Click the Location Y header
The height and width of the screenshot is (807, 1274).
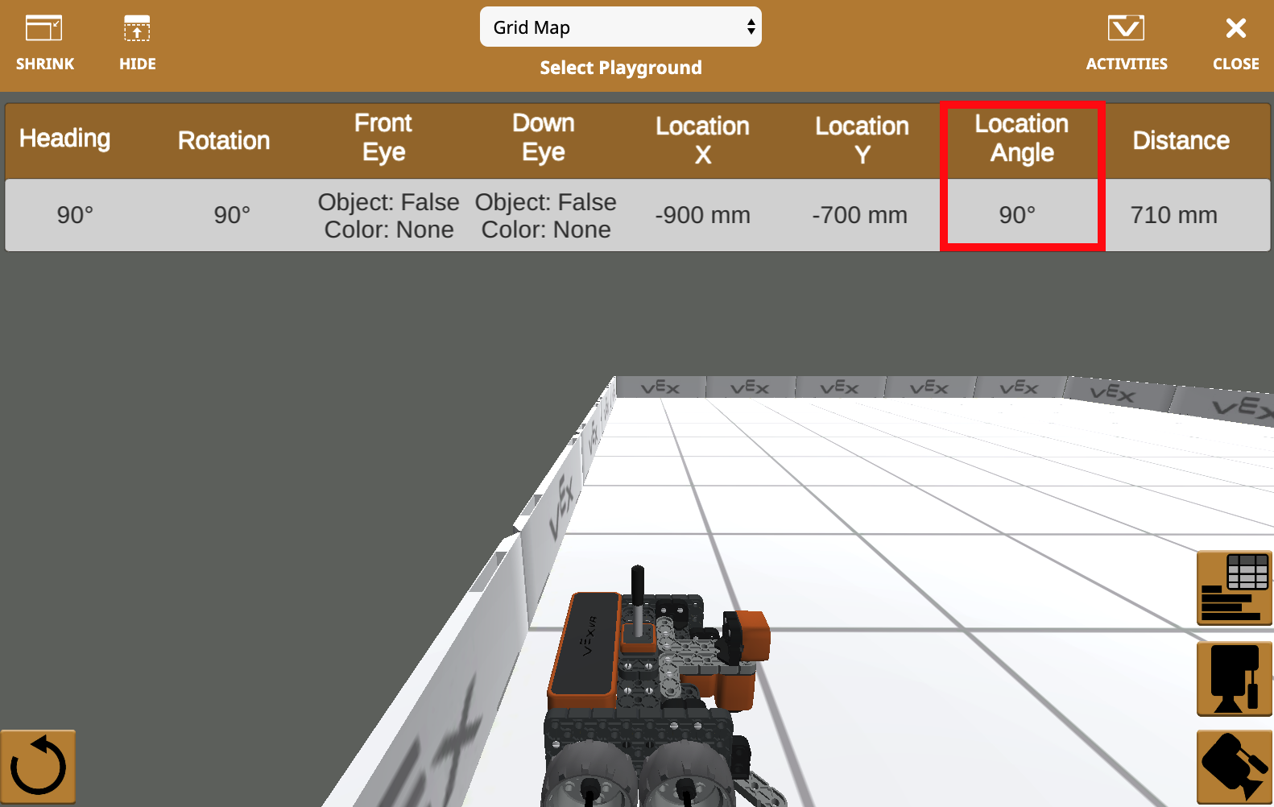(862, 139)
